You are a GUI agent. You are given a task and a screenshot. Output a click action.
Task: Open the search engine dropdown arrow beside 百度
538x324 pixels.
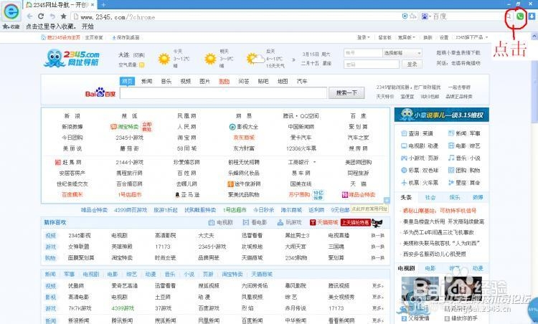pyautogui.click(x=430, y=16)
